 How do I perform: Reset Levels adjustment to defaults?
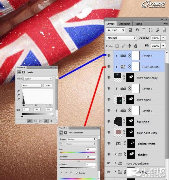pyautogui.click(x=40, y=121)
